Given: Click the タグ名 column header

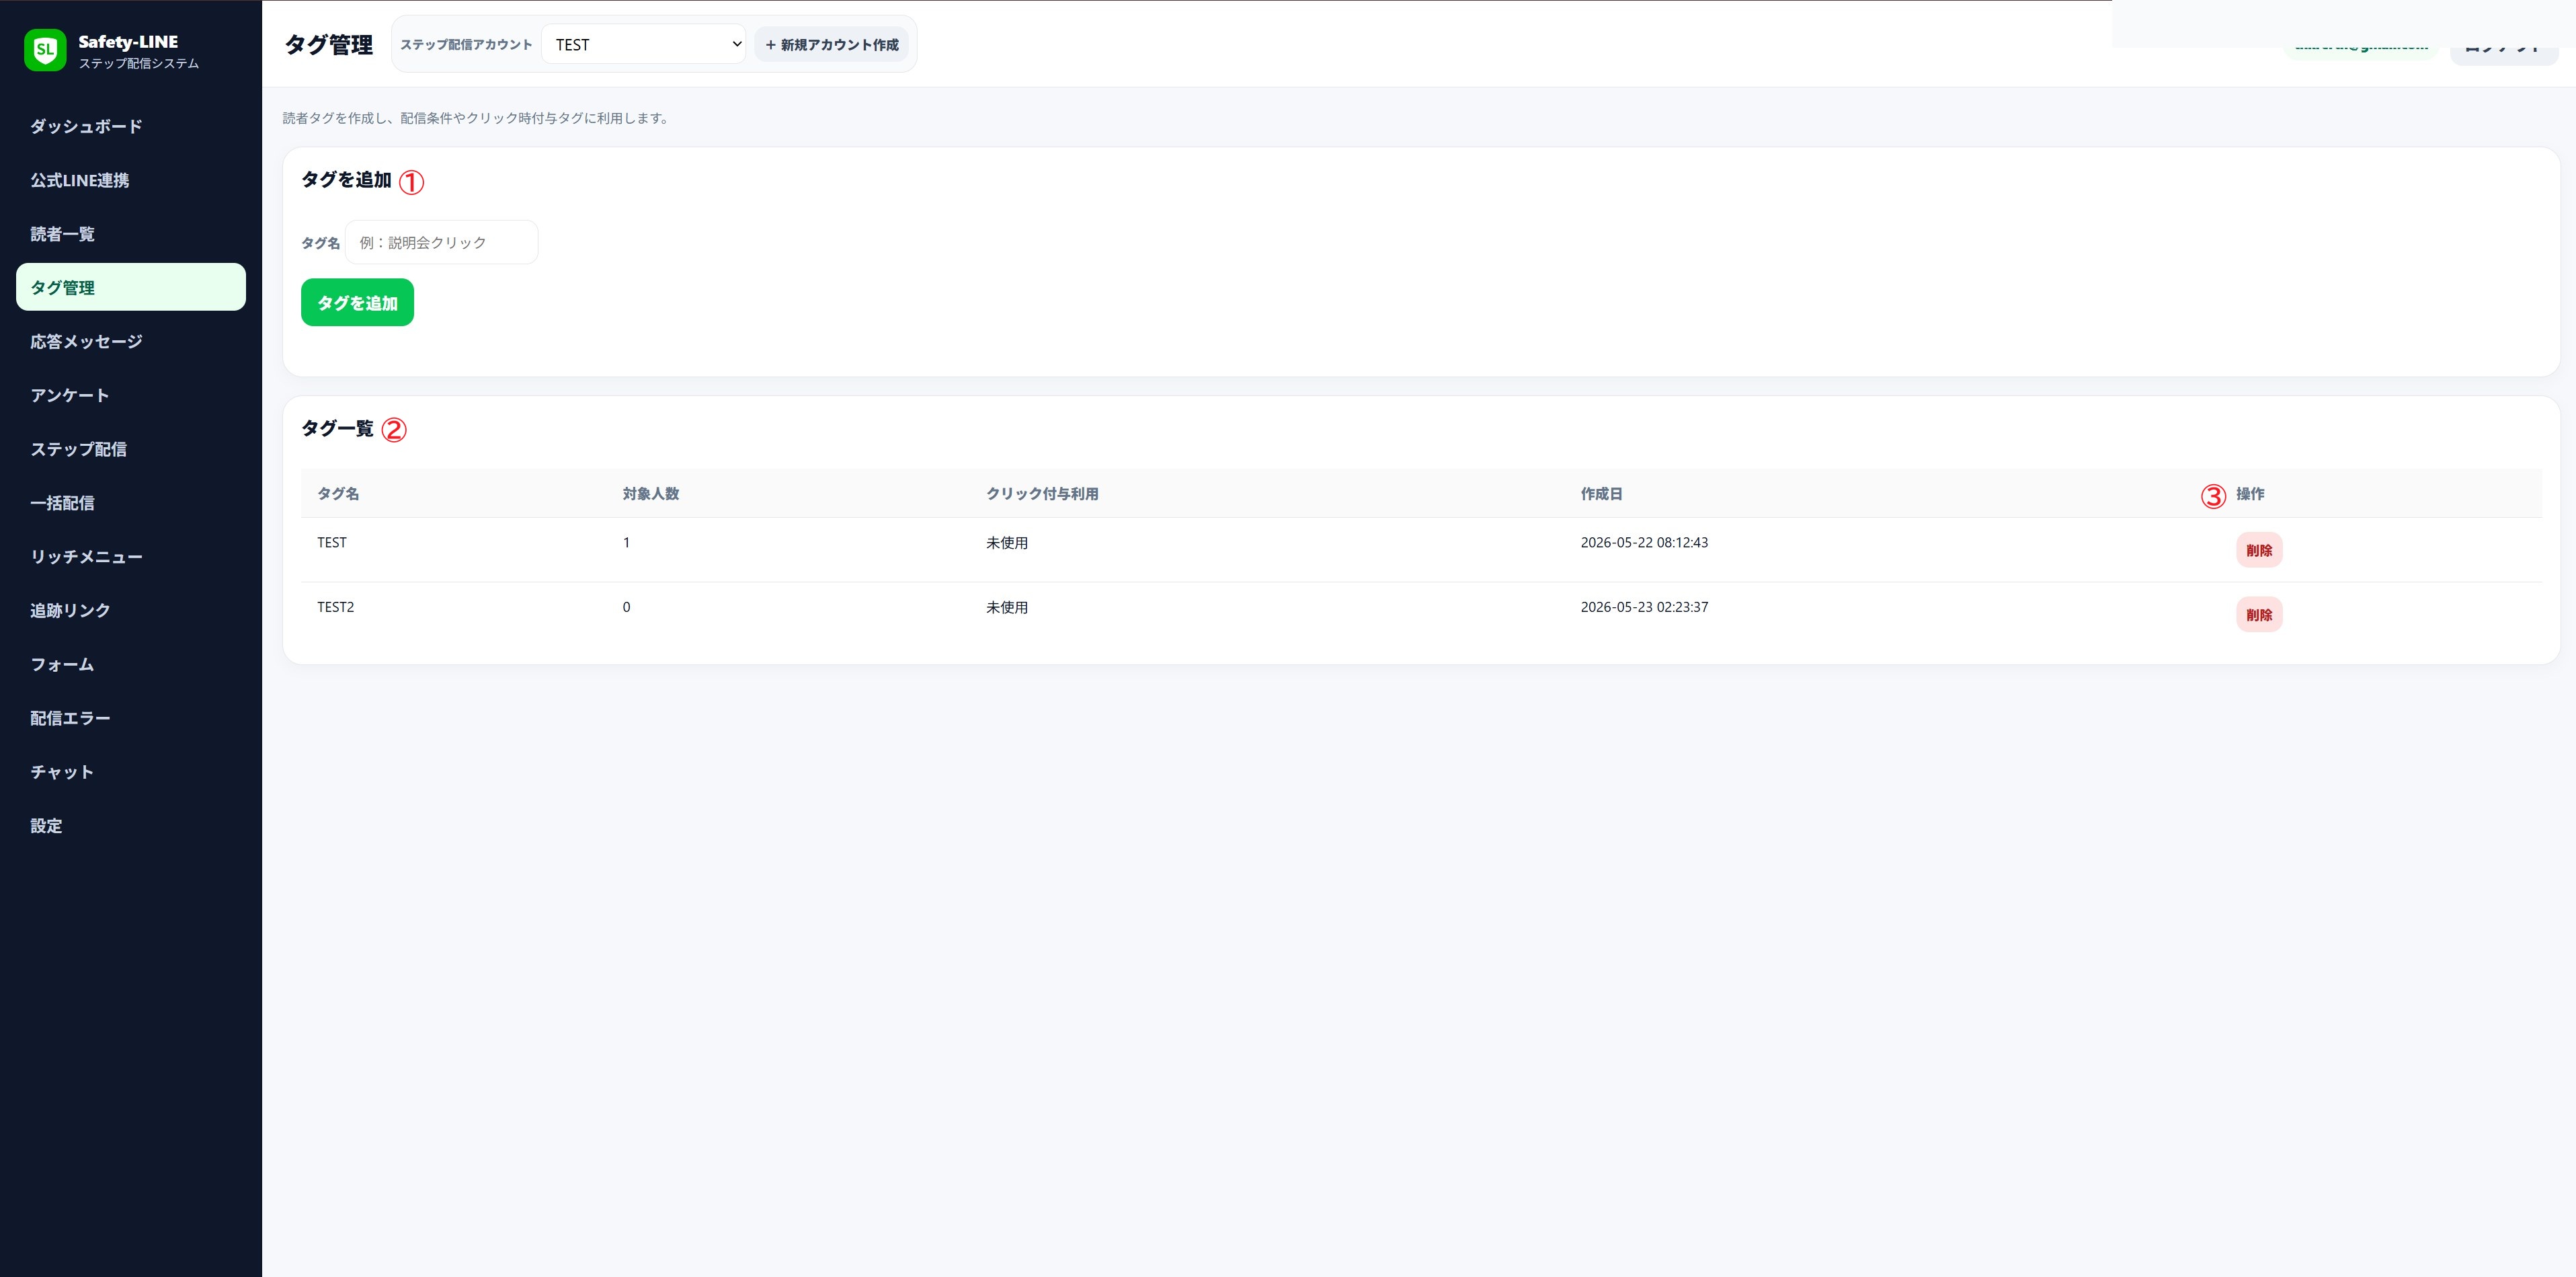Looking at the screenshot, I should (338, 493).
